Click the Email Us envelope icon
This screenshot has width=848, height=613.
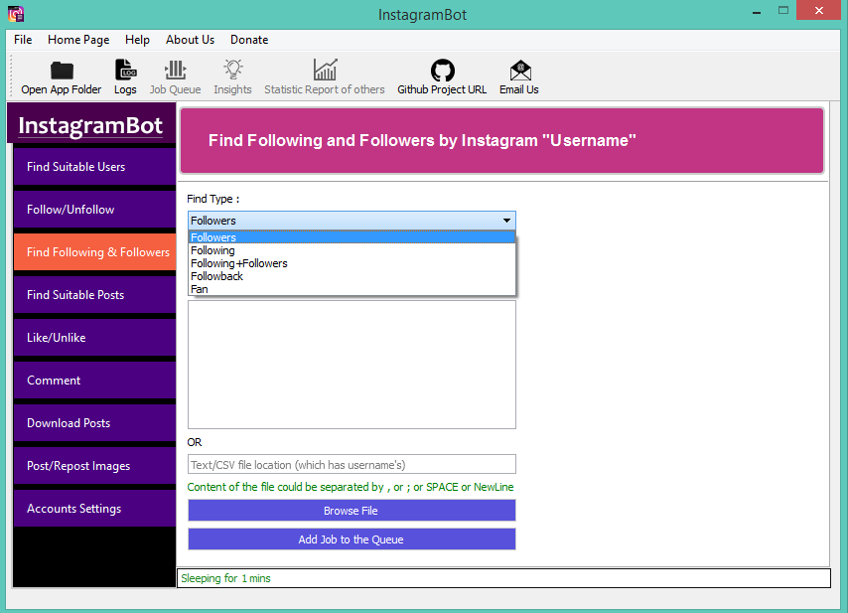tap(519, 71)
